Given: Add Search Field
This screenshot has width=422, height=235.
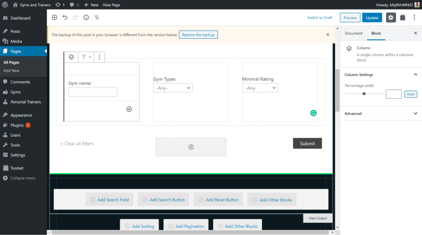Looking at the screenshot, I should [x=109, y=200].
